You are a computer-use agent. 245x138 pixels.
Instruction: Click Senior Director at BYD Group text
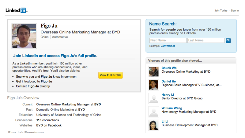tap(182, 98)
